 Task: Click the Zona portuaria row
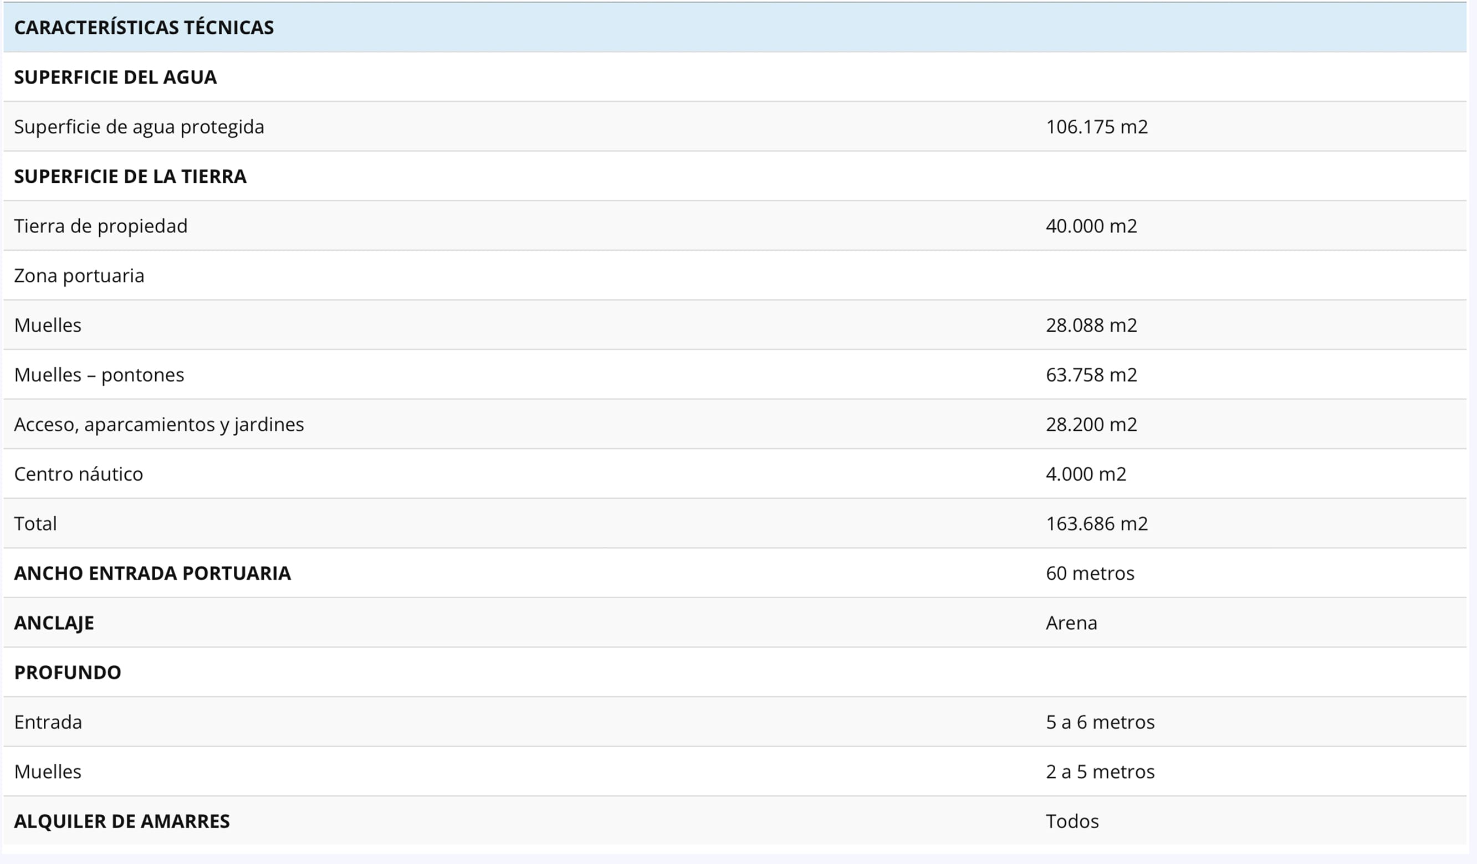click(x=79, y=276)
